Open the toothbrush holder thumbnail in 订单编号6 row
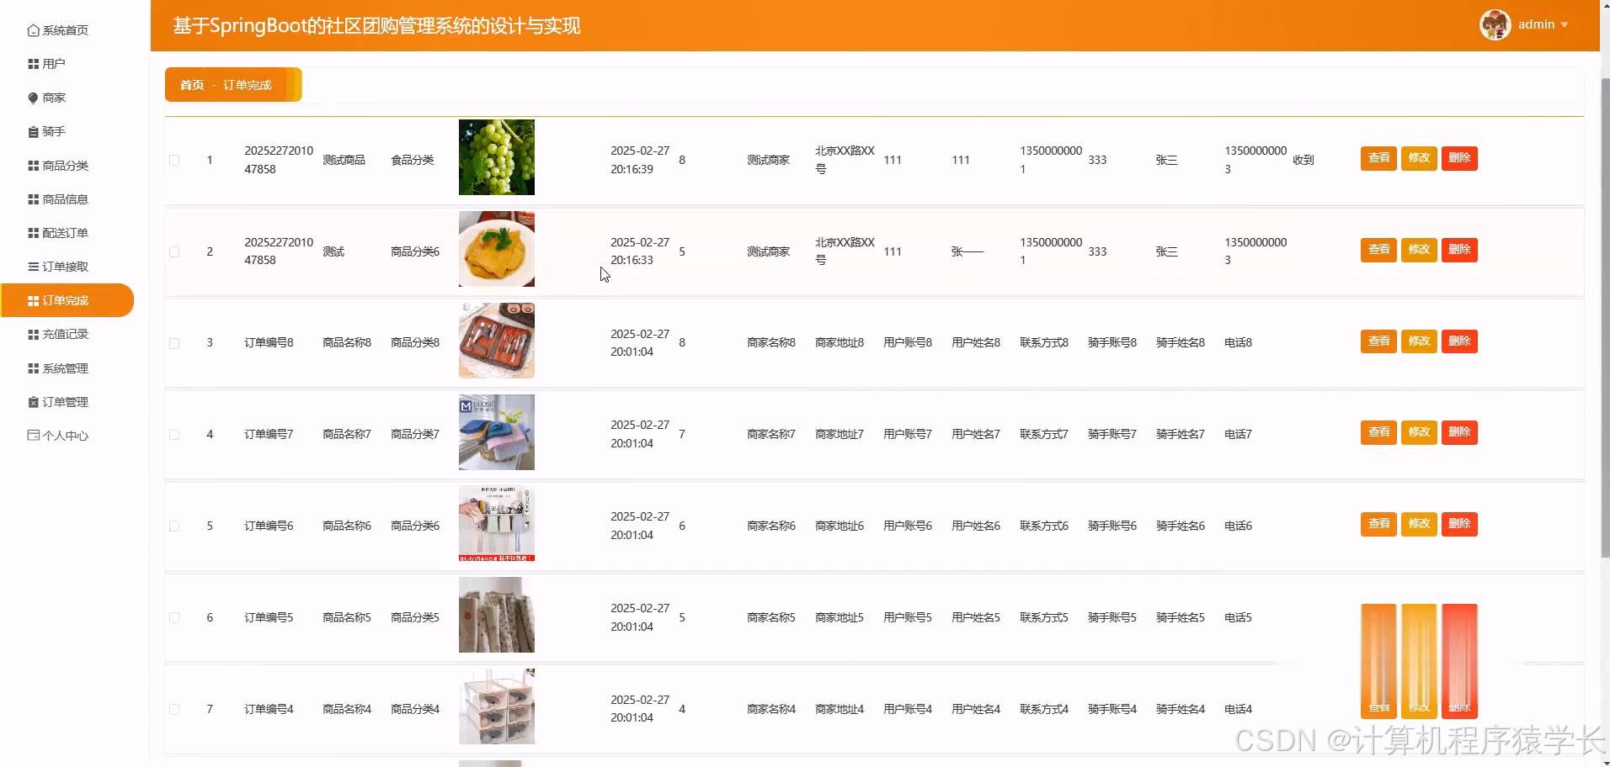The height and width of the screenshot is (767, 1610). pos(497,523)
